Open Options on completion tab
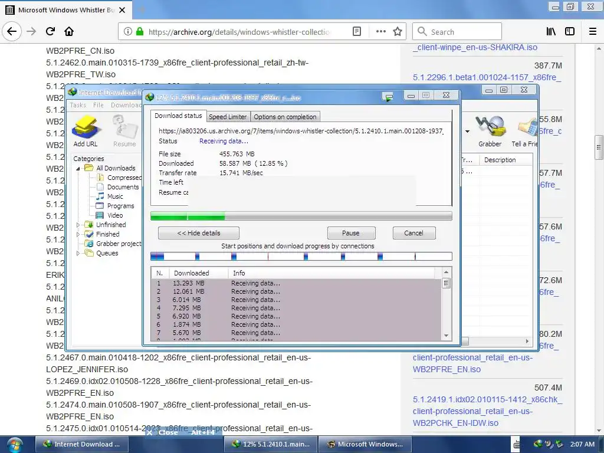This screenshot has height=453, width=604. click(285, 117)
